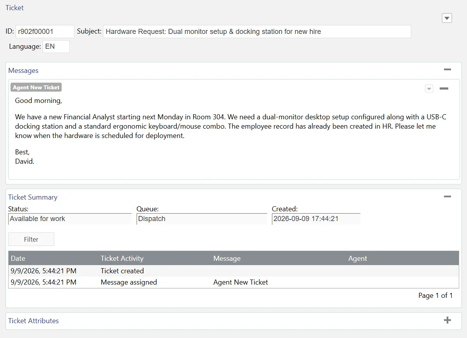
Task: Select the Language field EN
Action: point(56,46)
